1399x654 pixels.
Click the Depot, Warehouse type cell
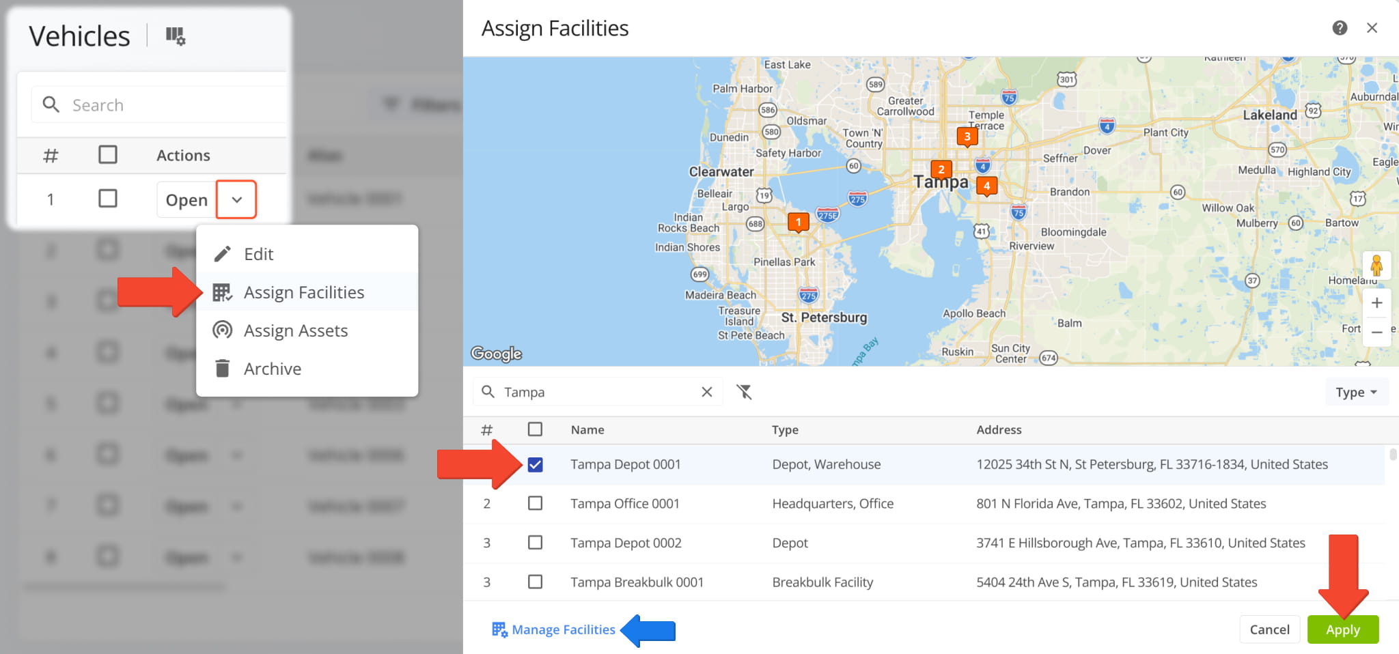click(x=827, y=464)
